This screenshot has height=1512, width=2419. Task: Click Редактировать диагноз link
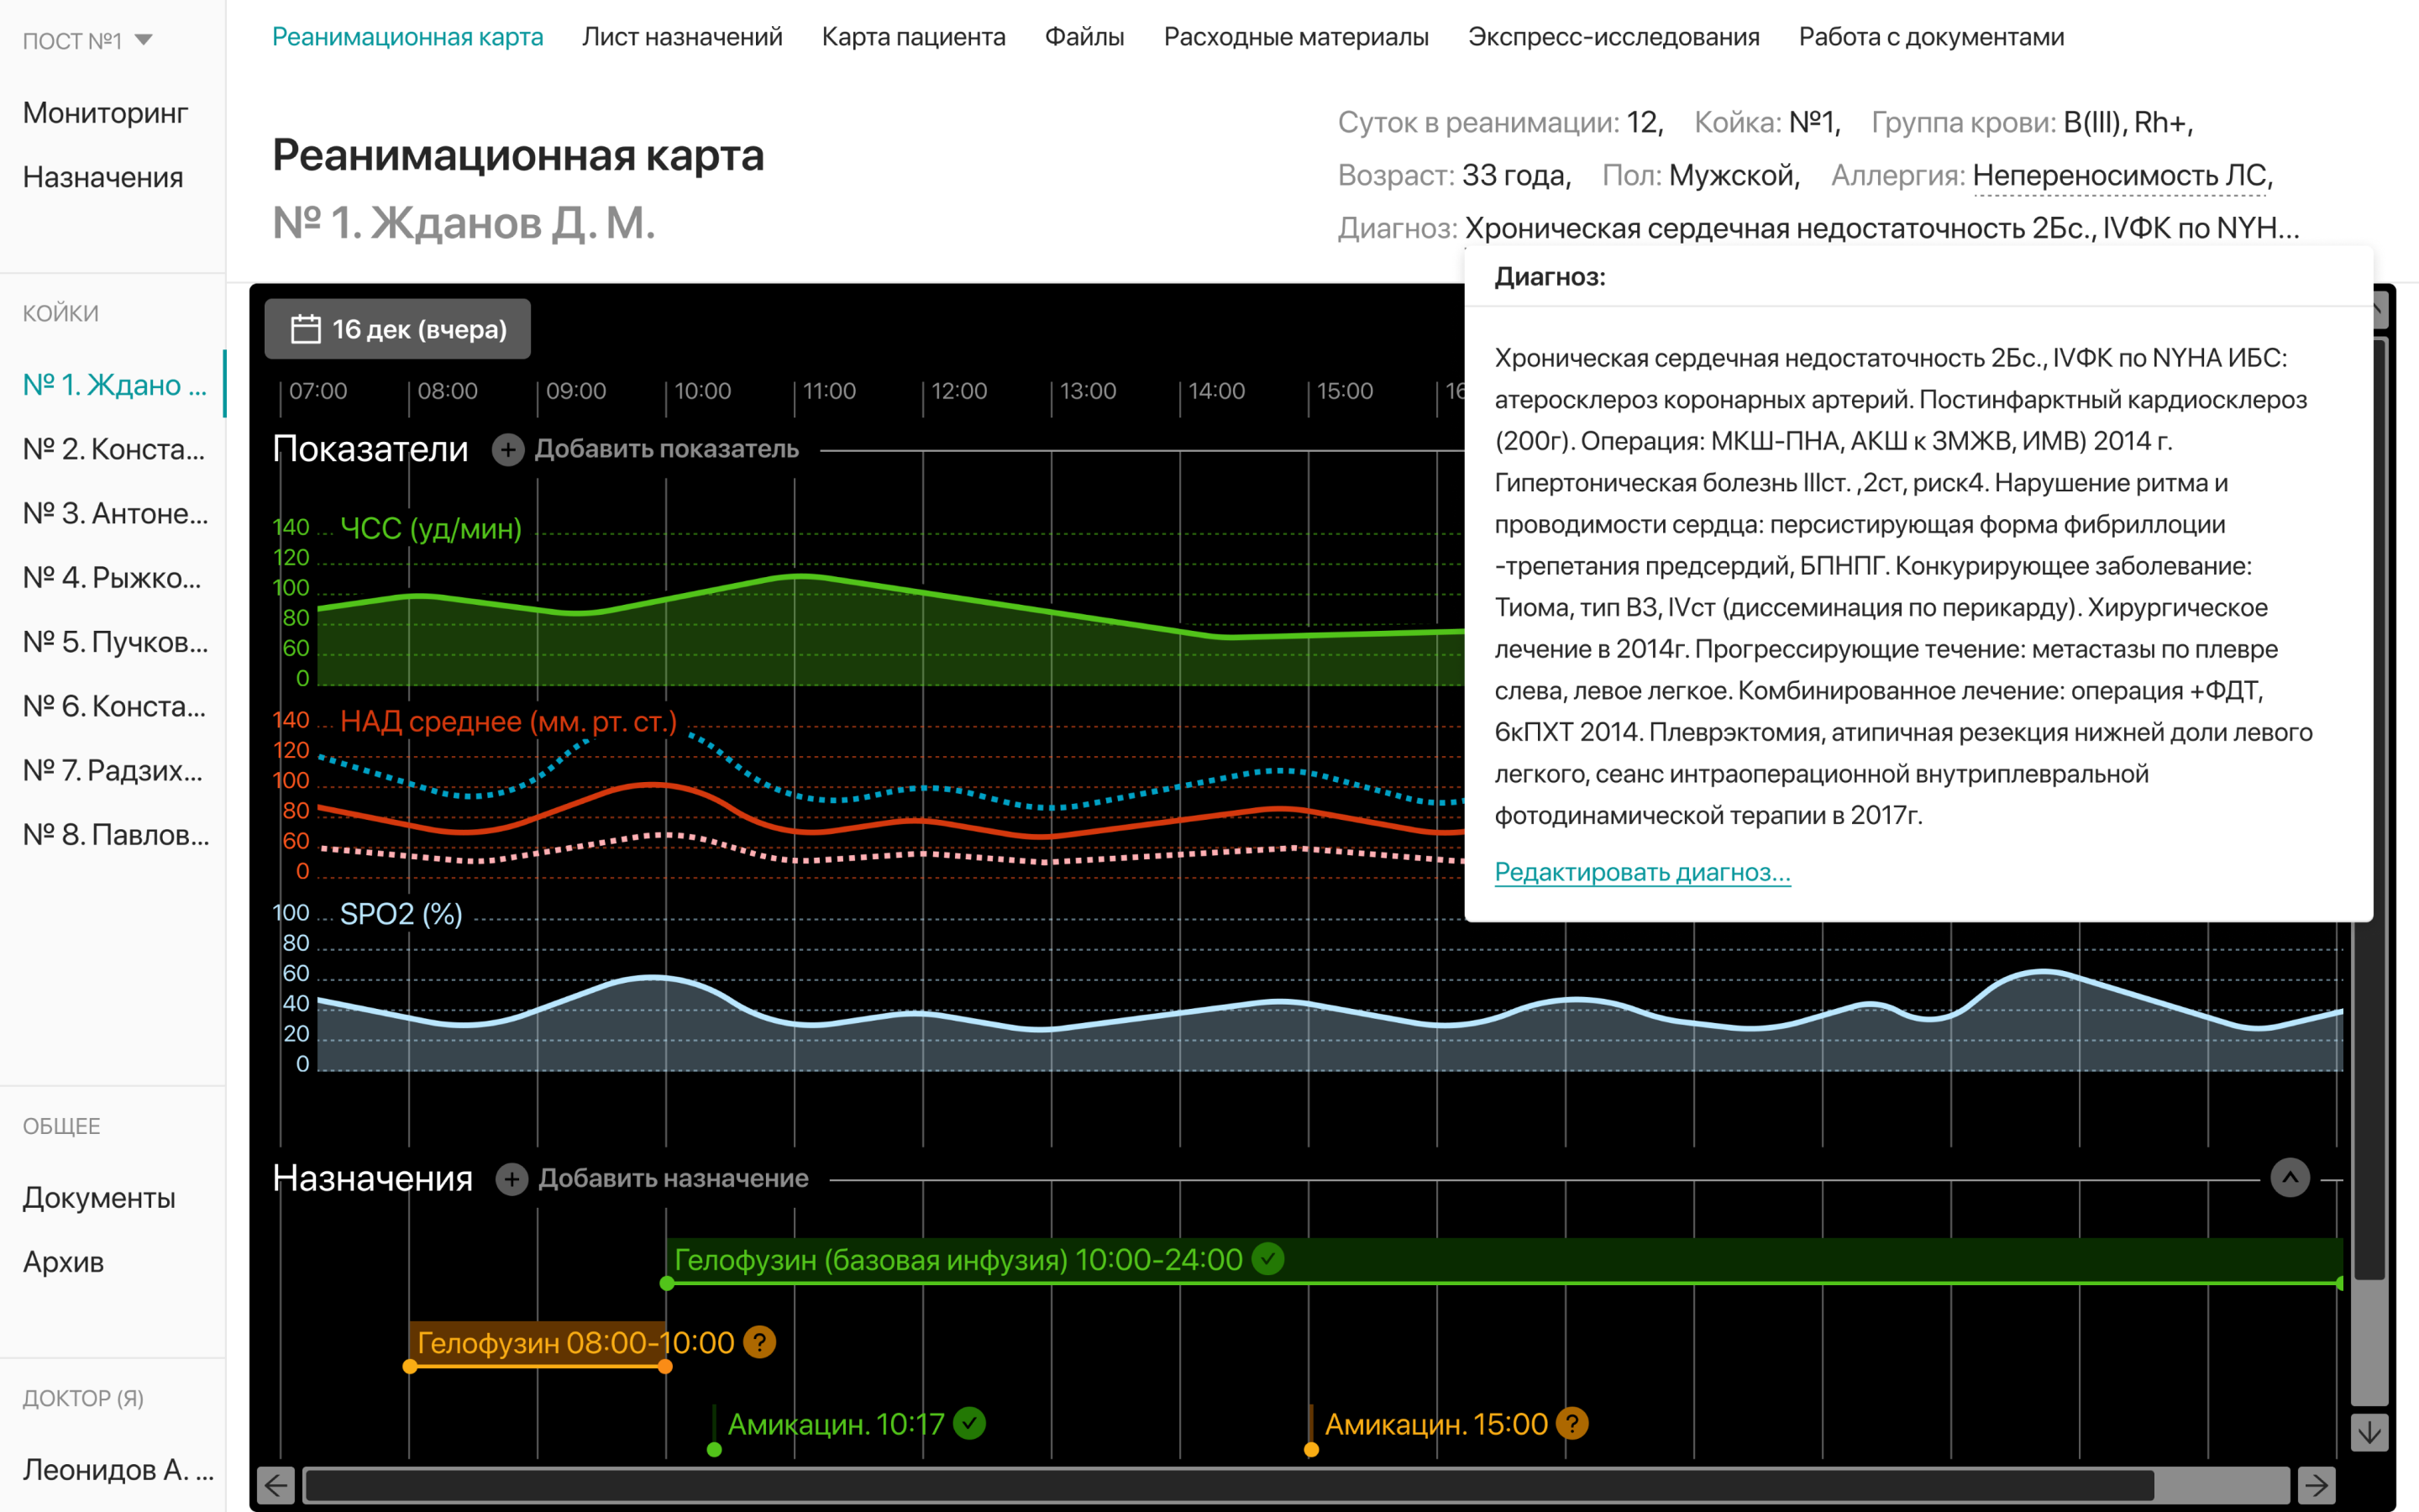coord(1641,872)
